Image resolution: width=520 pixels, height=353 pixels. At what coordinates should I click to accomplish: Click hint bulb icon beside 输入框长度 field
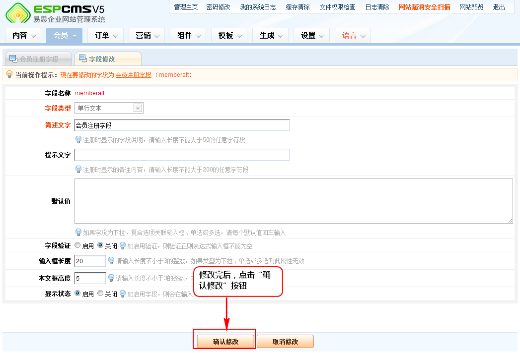(111, 260)
